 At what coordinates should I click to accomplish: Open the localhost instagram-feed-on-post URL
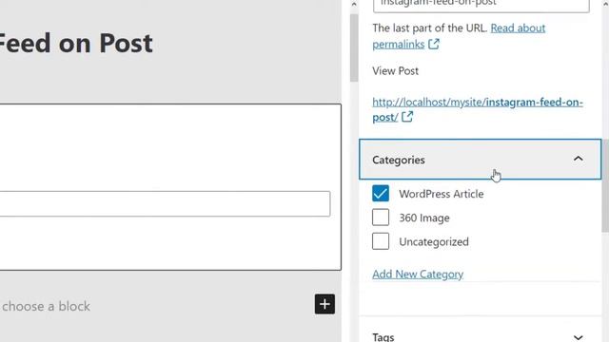pos(478,109)
